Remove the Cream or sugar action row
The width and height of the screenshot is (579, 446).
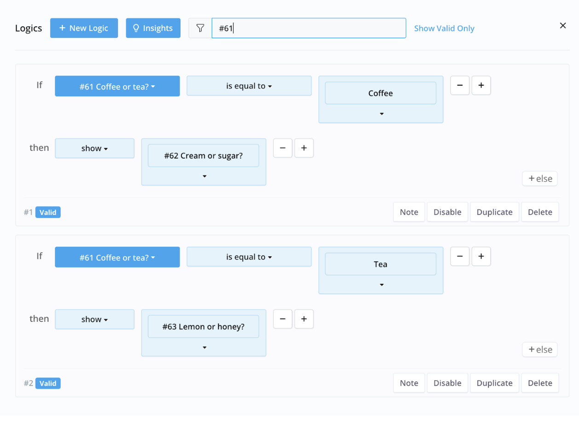[283, 148]
